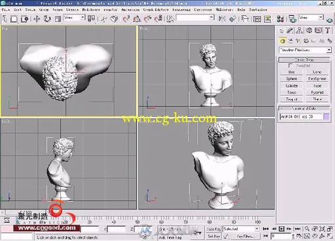Click the GeoSphere primitive button
Screen dimensions: 335x241
[x=317, y=78]
